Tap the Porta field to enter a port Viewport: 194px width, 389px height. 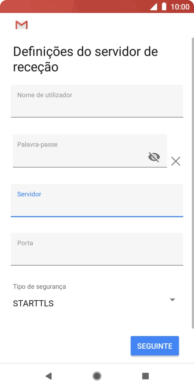tap(97, 249)
